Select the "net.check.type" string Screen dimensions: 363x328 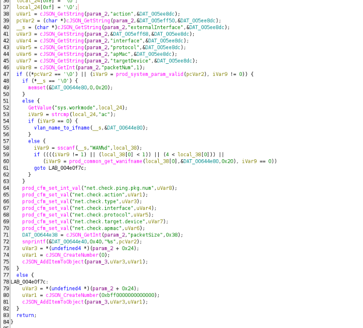pyautogui.click(x=95, y=202)
